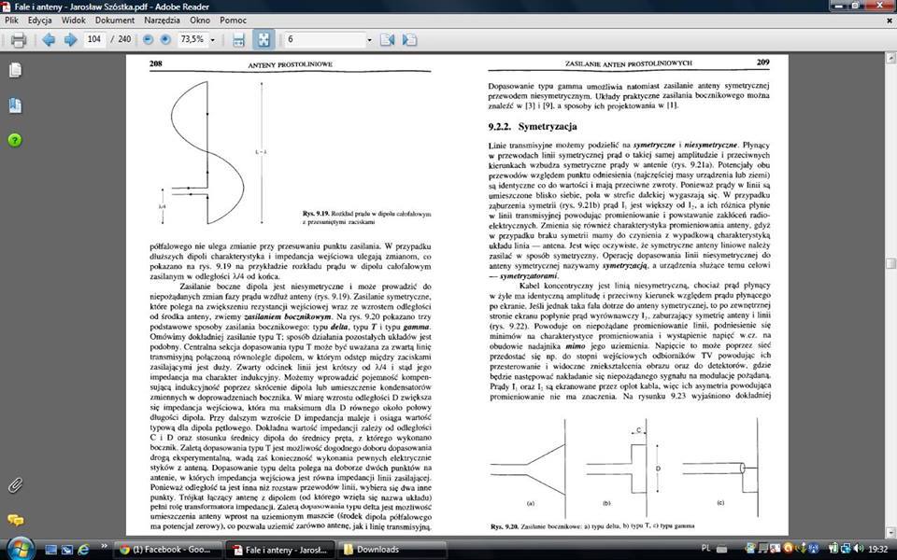Viewport: 897px width, 560px height.
Task: Click the zoom value field showing 73,5%
Action: click(x=192, y=39)
